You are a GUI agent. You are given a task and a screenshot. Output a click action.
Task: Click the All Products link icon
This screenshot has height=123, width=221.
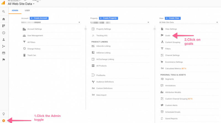coord(93,66)
